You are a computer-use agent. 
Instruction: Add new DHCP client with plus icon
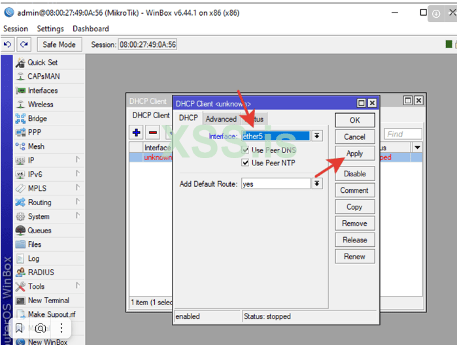click(136, 133)
